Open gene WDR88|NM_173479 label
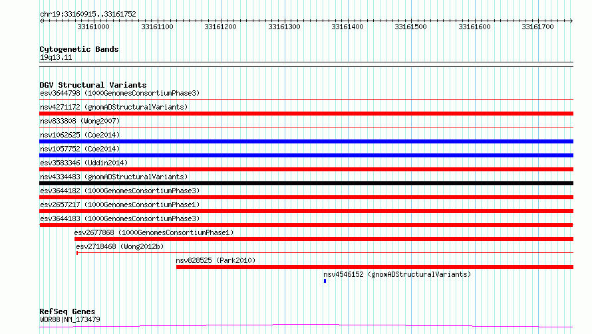Viewport: 592px width, 334px height. pyautogui.click(x=70, y=319)
